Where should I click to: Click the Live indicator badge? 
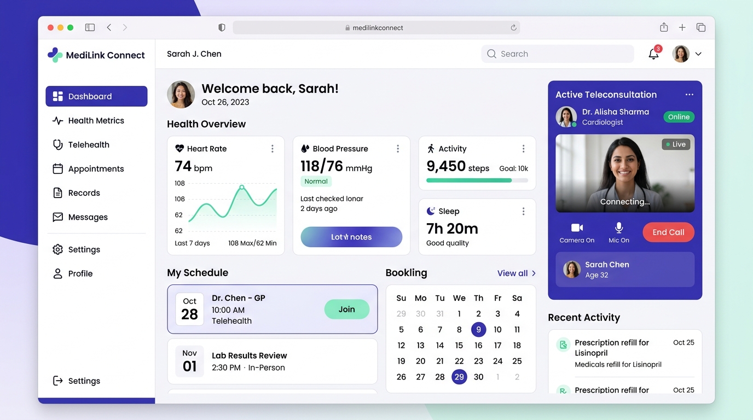(676, 144)
